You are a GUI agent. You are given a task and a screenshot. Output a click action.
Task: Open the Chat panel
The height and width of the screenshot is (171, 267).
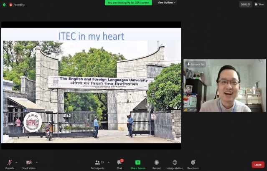[120, 165]
